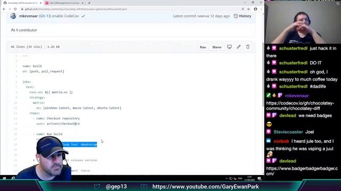Click the code line 'runs-on: ${{ matrix.os }}'

coord(51,92)
